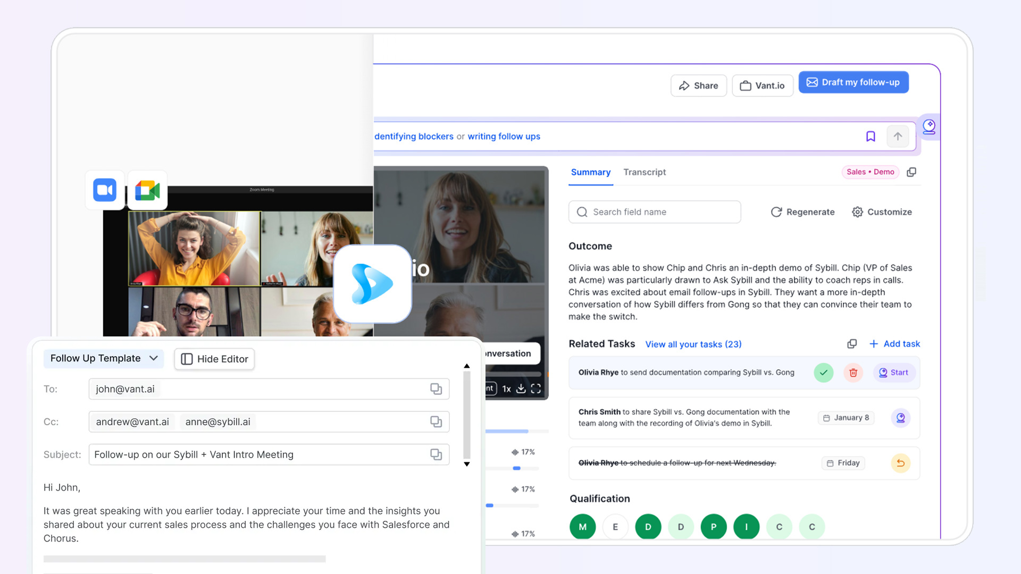This screenshot has height=574, width=1021.
Task: Open the Vant.io account button
Action: point(763,86)
